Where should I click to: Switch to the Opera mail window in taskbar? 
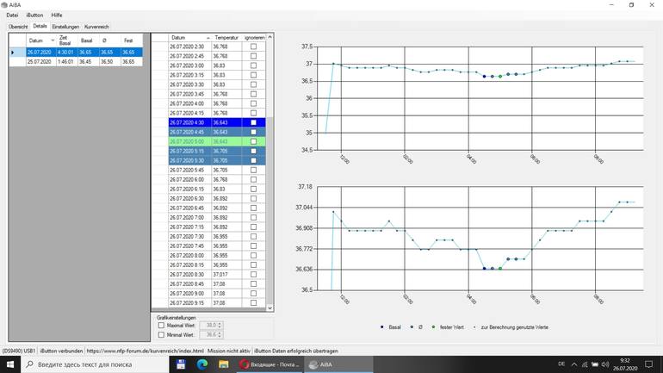click(x=270, y=364)
